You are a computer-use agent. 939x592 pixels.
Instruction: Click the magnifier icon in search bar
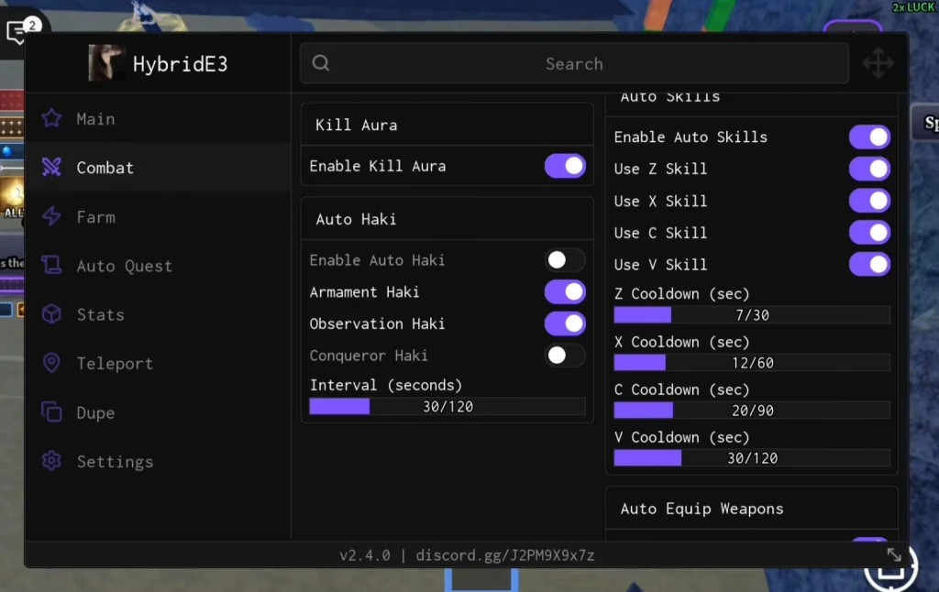tap(321, 63)
